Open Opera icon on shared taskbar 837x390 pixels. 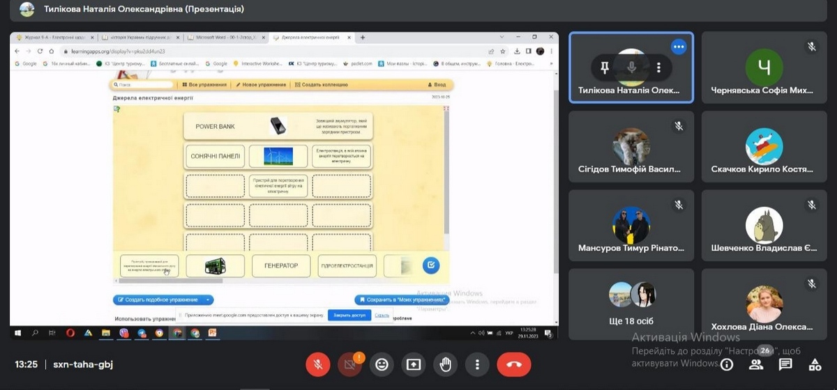click(70, 333)
